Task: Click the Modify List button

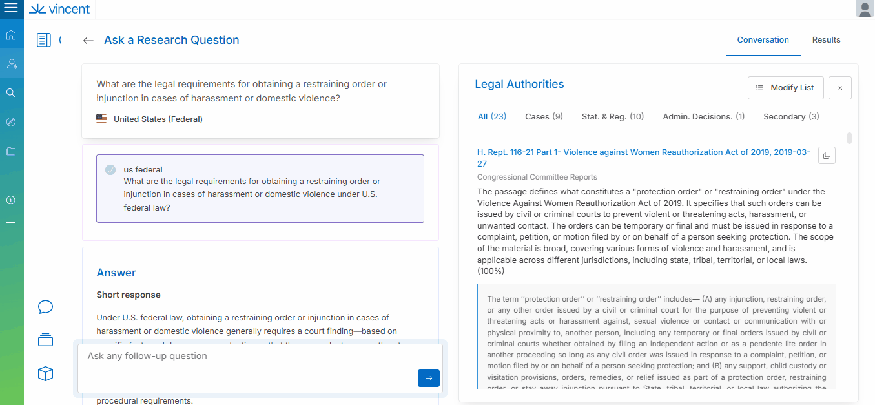Action: pos(785,88)
